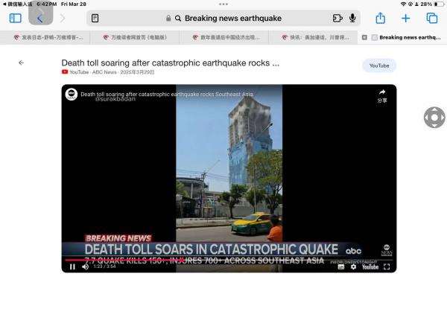Toggle captions on the video player

[x=341, y=267]
